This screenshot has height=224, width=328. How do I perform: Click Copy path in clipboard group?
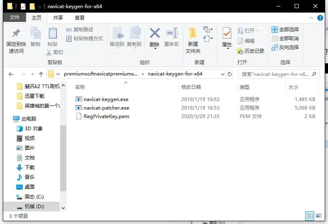coord(80,30)
